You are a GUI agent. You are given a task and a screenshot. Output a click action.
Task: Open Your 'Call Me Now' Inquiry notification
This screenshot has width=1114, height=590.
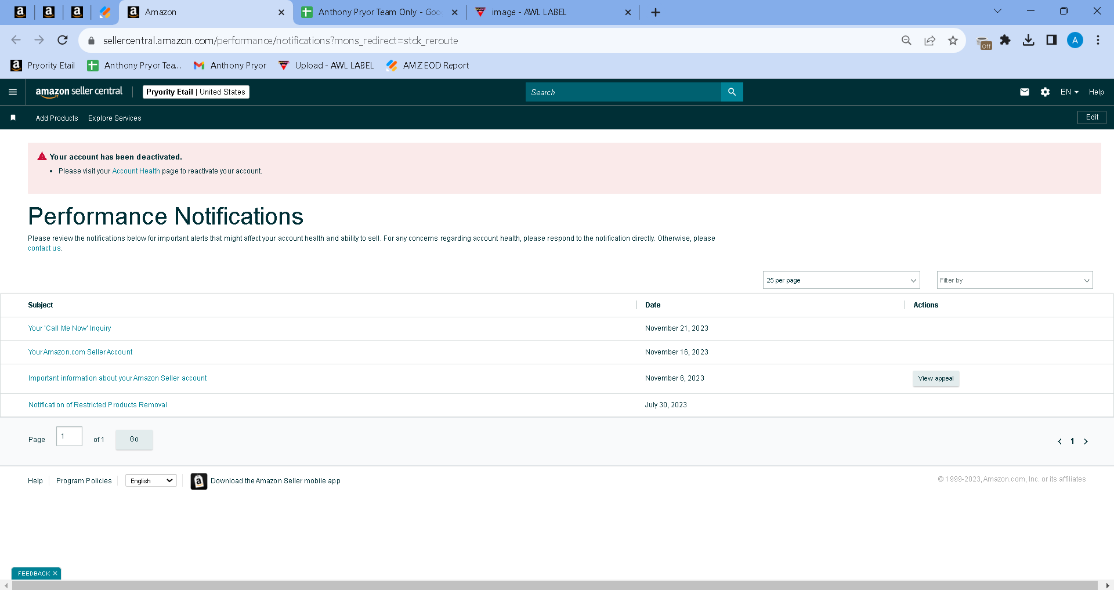point(70,328)
